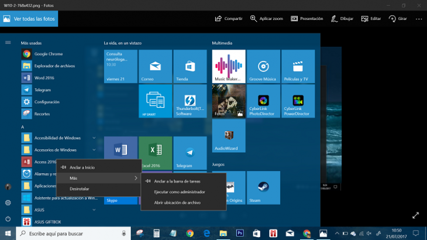Click Compartir in Fotos toolbar
This screenshot has height=240, width=427.
(x=229, y=19)
